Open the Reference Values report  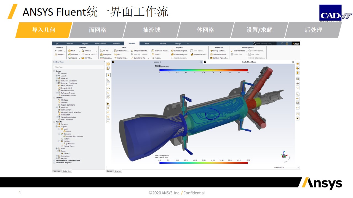160,51
